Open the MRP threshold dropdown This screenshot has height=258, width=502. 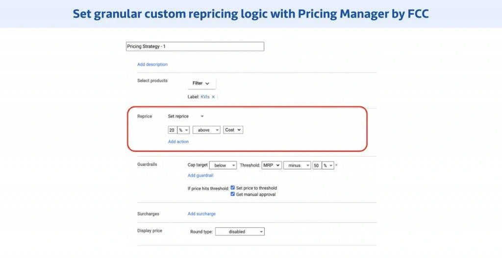271,165
